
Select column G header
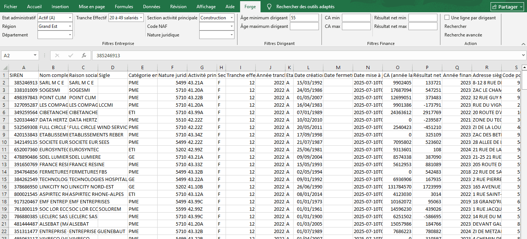coord(202,68)
